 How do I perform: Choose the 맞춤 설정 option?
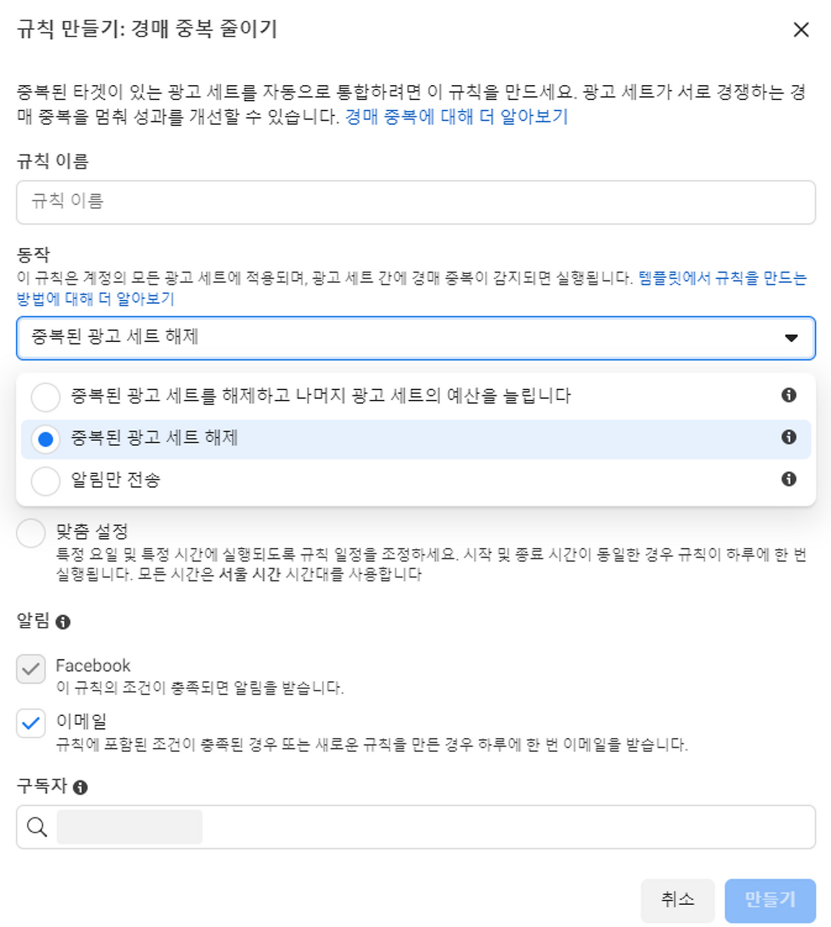pyautogui.click(x=30, y=532)
